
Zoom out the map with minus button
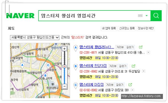click(x=64, y=86)
